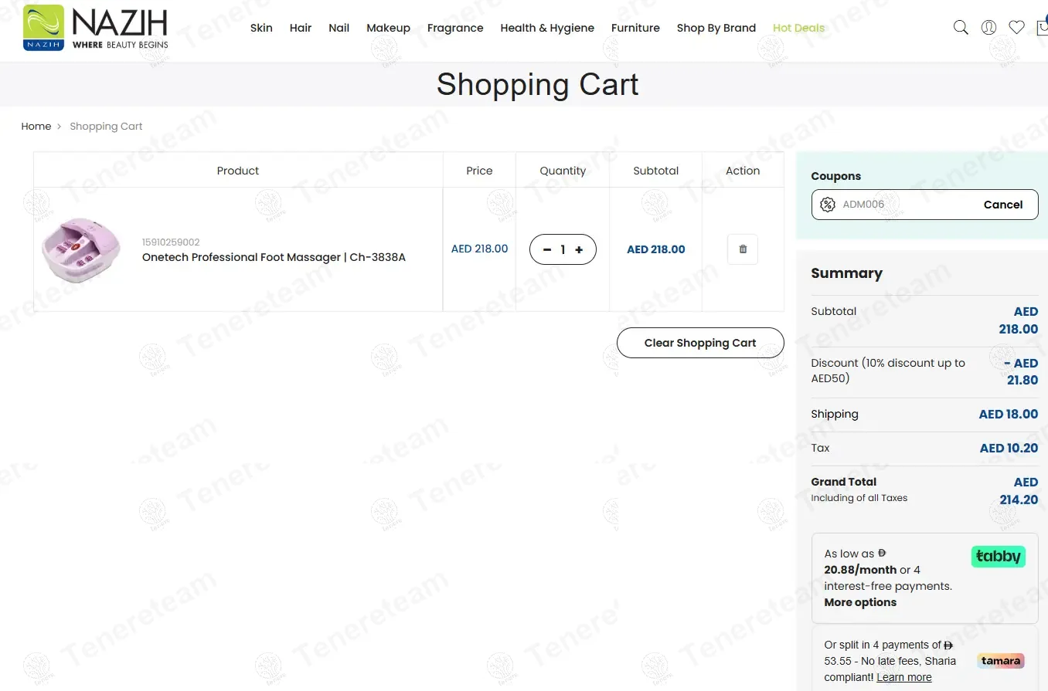The image size is (1048, 691).
Task: Open the shopping bag cart icon
Action: (x=1043, y=27)
